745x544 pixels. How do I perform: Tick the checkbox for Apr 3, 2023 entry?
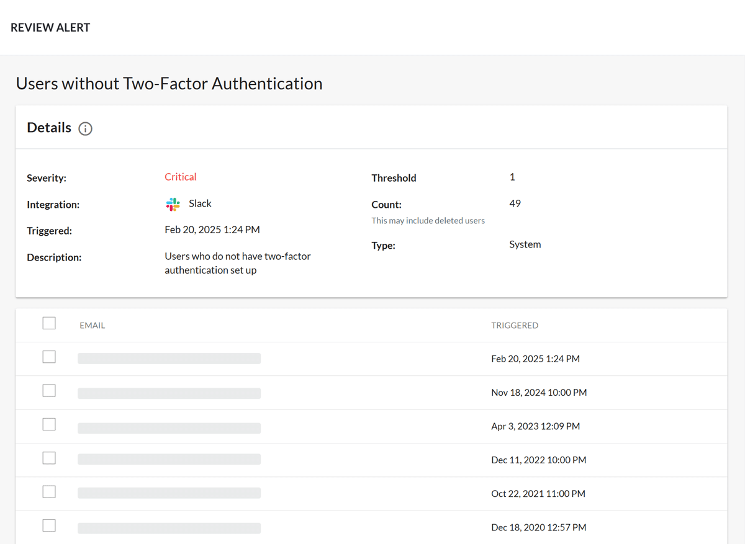[49, 424]
